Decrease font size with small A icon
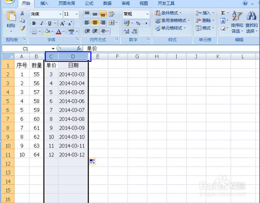This screenshot has height=203, width=260. coord(70,24)
